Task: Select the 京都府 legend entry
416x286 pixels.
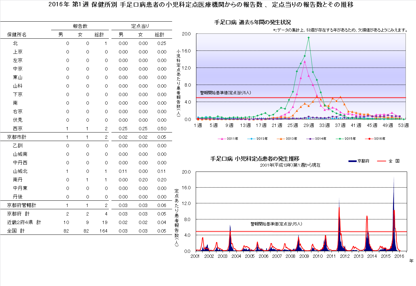Action: (359, 161)
